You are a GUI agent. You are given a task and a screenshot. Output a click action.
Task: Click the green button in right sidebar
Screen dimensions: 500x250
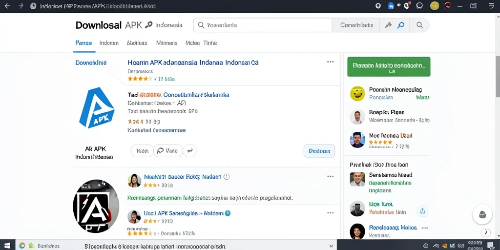[389, 66]
